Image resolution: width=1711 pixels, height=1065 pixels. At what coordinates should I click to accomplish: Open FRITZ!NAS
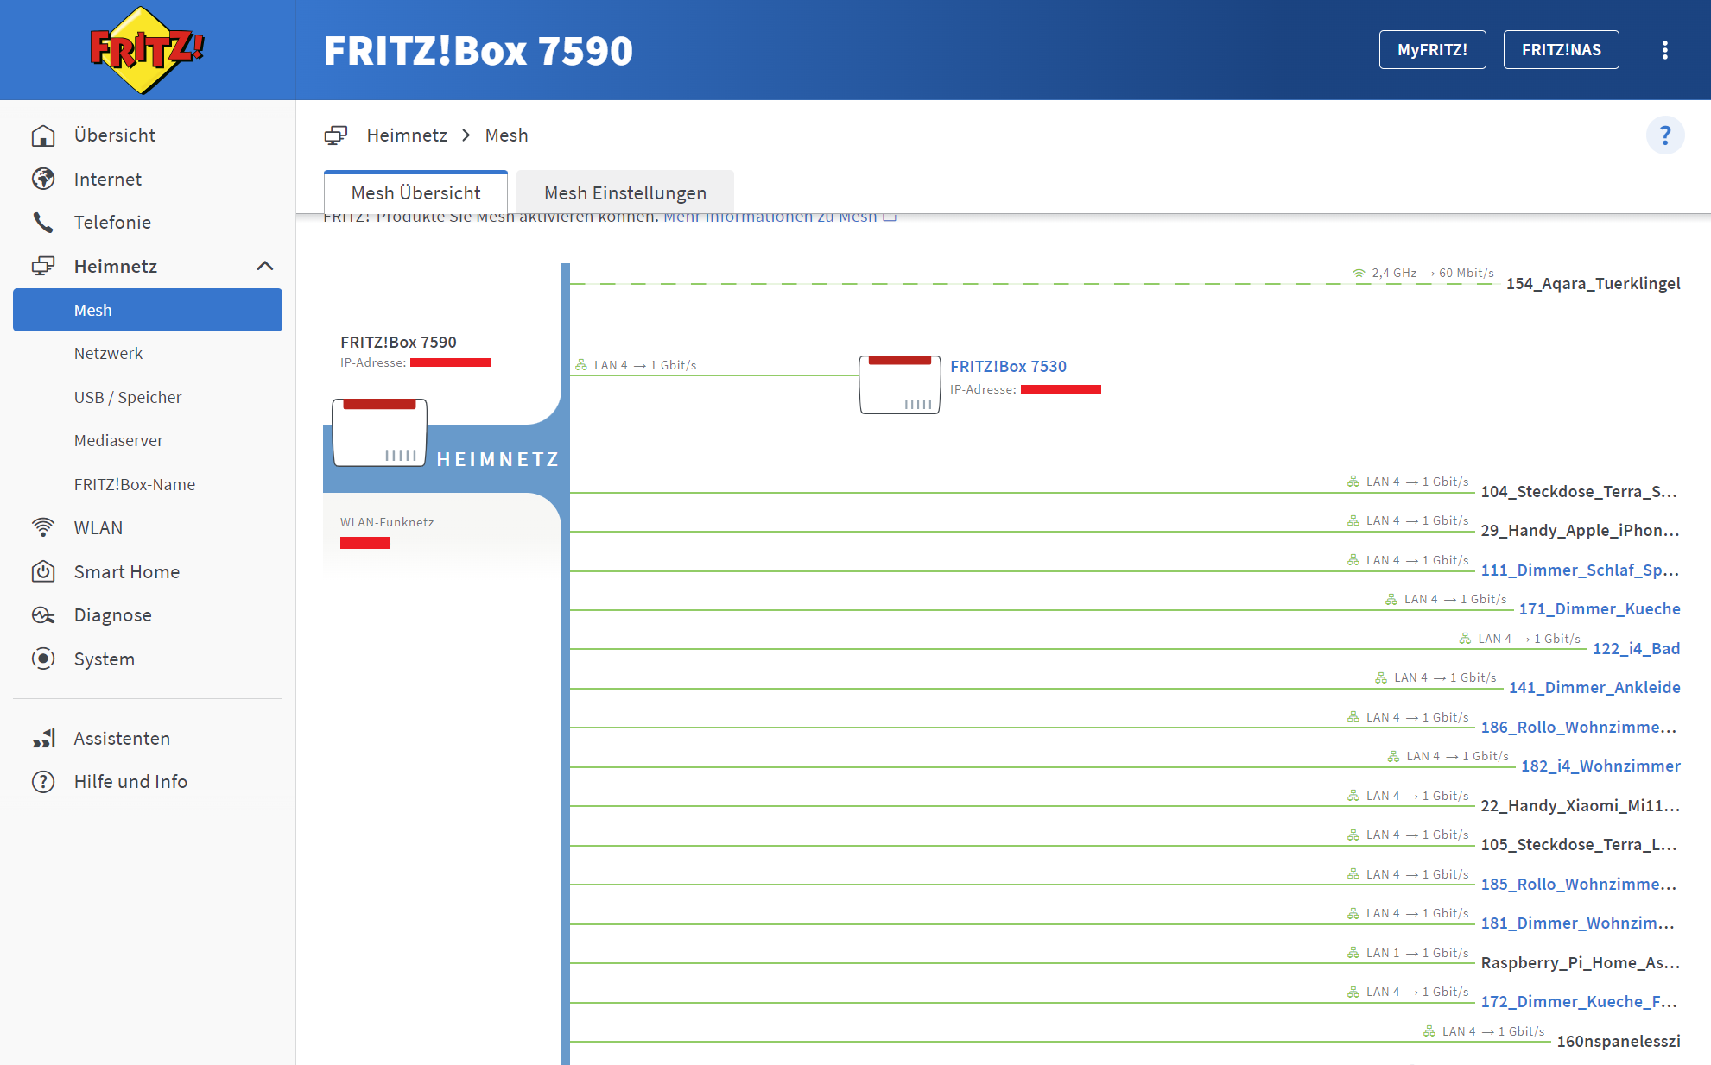1561,50
